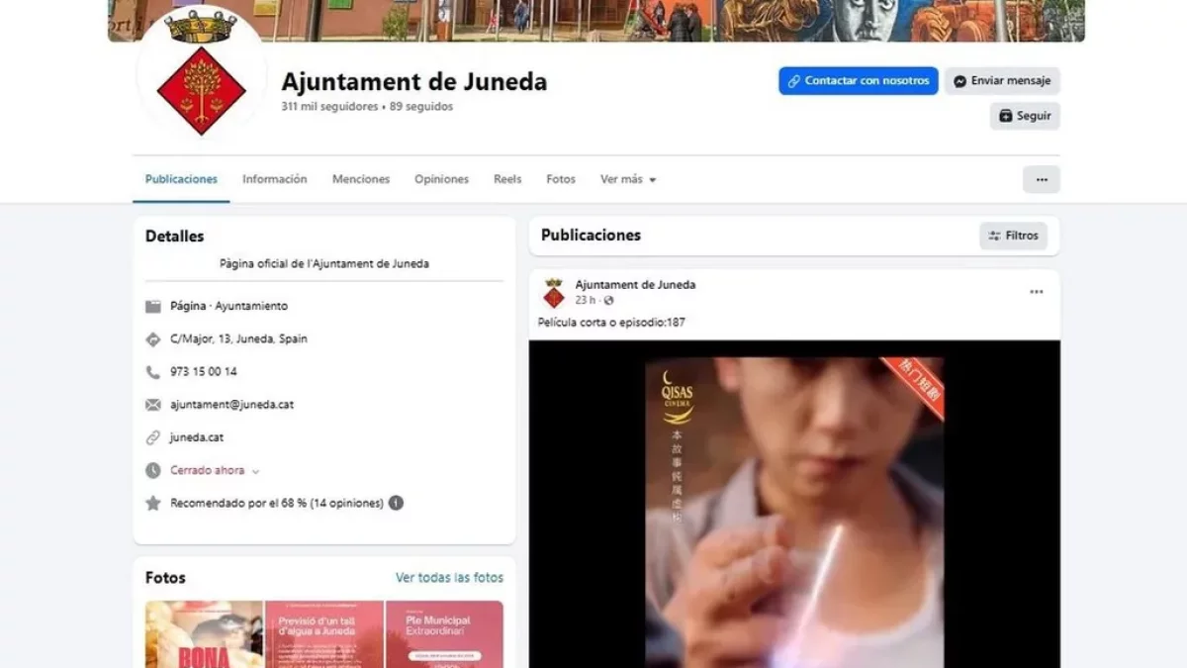Click the Contactar con nosotros button

coord(858,80)
